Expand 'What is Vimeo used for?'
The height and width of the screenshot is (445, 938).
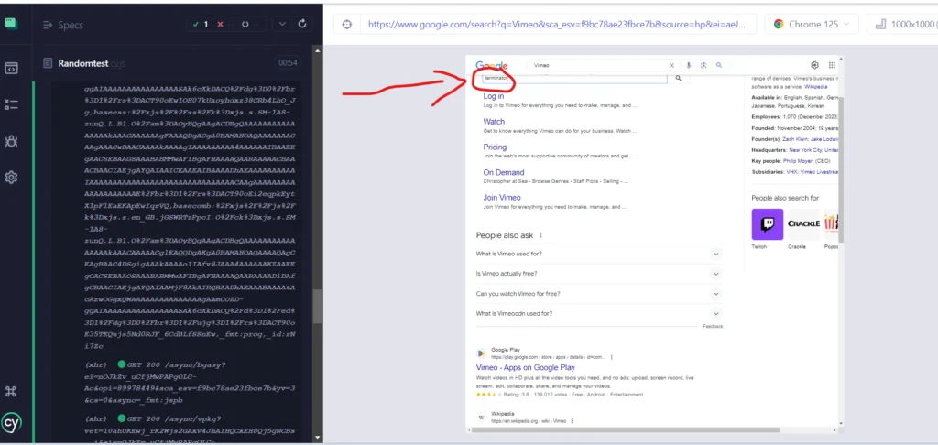(599, 254)
